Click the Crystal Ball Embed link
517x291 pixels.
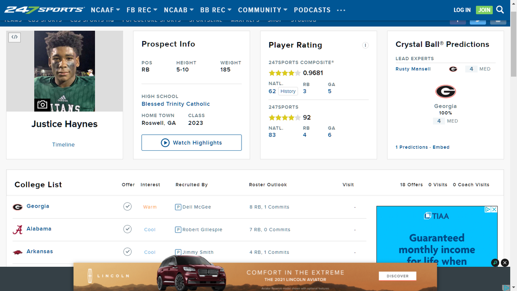tap(441, 147)
